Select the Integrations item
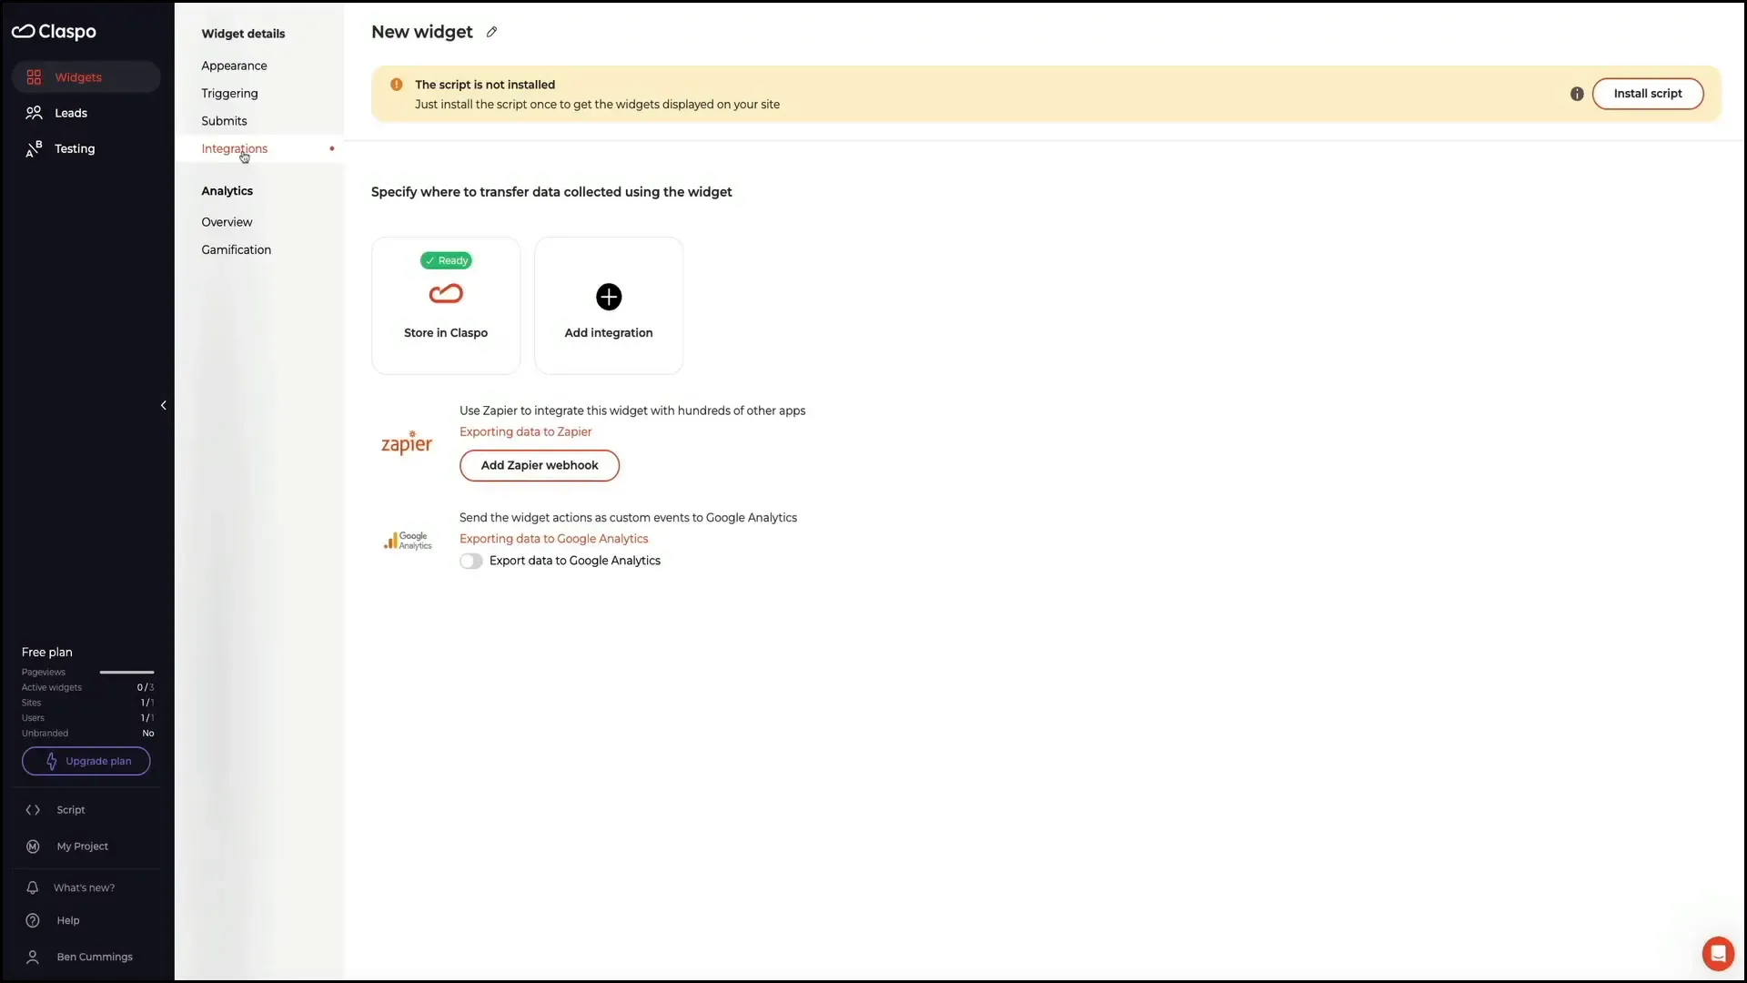Viewport: 1747px width, 983px height. point(259,148)
